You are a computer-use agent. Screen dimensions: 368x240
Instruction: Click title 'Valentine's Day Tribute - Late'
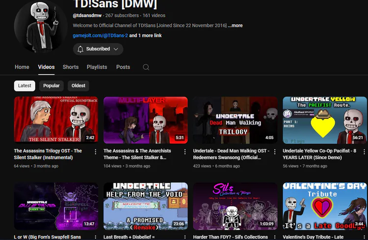pos(313,237)
